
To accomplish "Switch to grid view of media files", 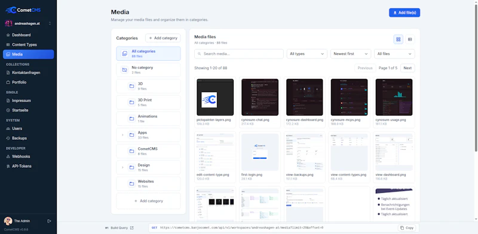I will point(398,39).
